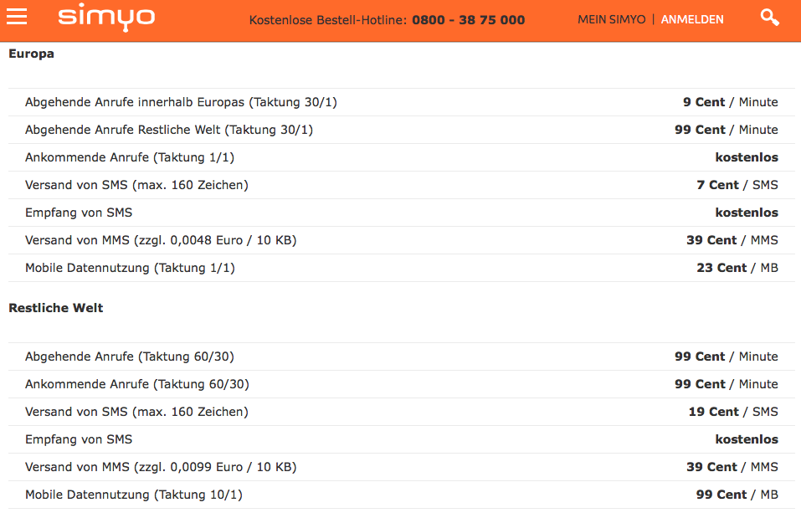
Task: Click the Ankommende Anrufe (Taktung 1/1) row
Action: [130, 157]
